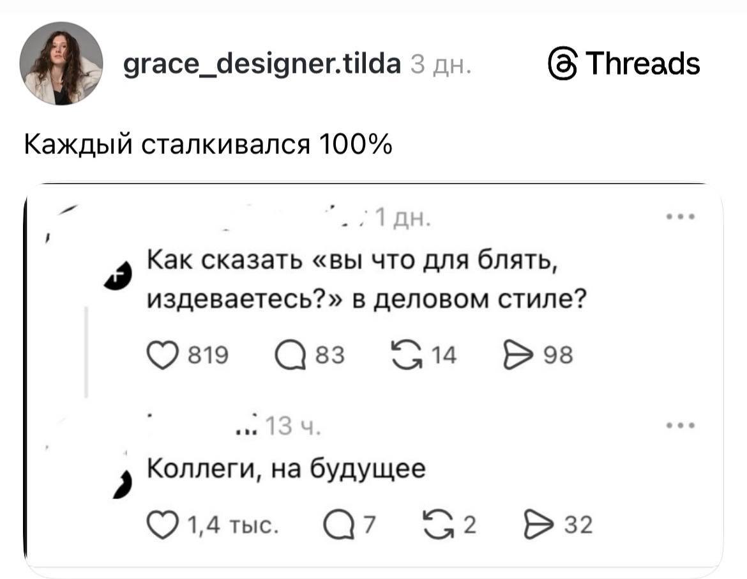Viewport: 747px width, 579px height.
Task: Click the first embedded post's avatar
Action: point(117,276)
